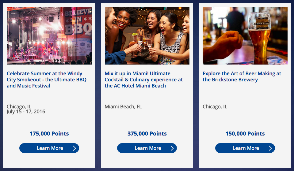Image resolution: width=294 pixels, height=171 pixels.
Task: Click the Believe in BBQ banner in the photo
Action: click(x=78, y=22)
